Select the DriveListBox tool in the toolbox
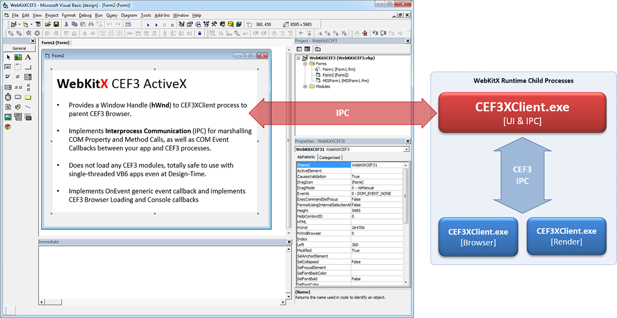This screenshot has height=318, width=617. tap(18, 97)
